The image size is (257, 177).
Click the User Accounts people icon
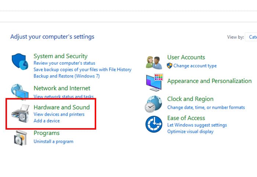pos(154,62)
